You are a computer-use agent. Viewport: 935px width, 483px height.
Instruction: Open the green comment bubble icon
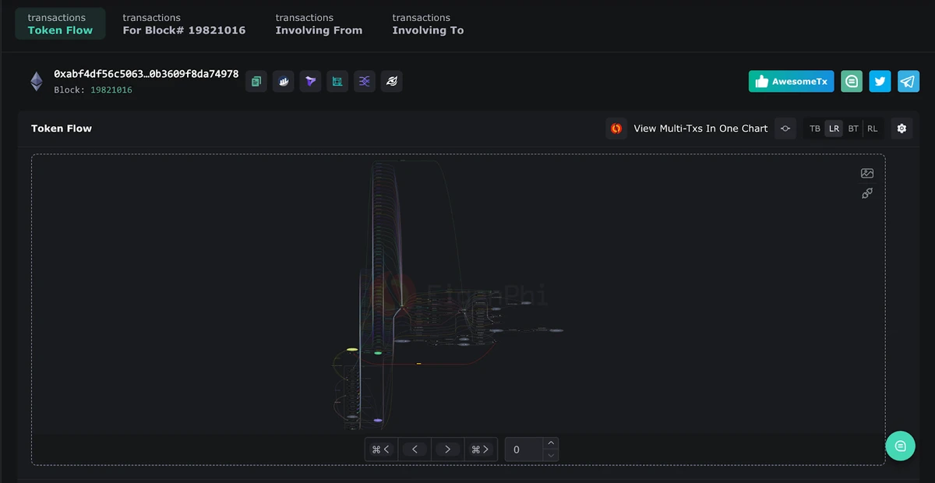click(852, 81)
